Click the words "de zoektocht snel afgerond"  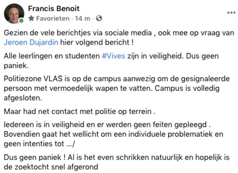pos(51,167)
